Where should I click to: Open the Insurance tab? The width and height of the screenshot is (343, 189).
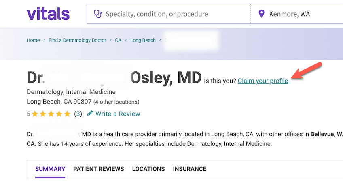pyautogui.click(x=190, y=169)
